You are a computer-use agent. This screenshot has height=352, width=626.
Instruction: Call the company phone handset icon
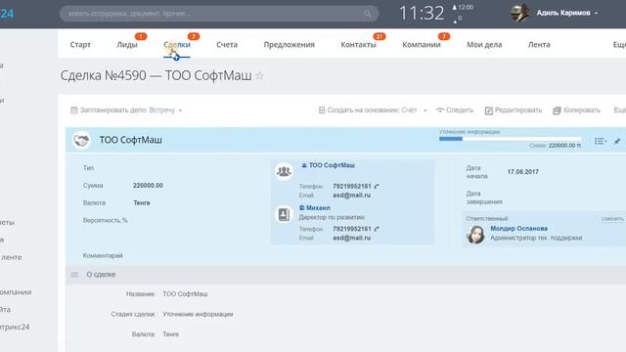pos(377,187)
